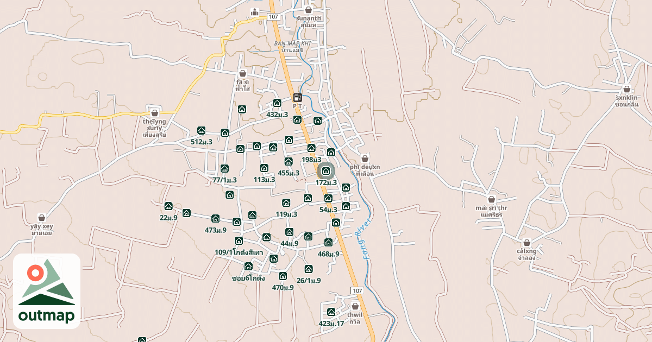Open the theīyng suriy shop icon

155,113
